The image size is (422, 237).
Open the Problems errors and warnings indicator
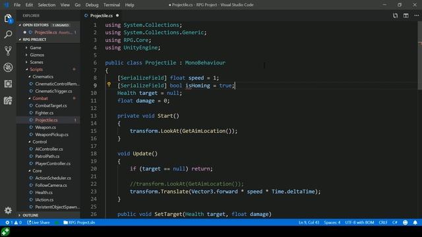point(13,223)
